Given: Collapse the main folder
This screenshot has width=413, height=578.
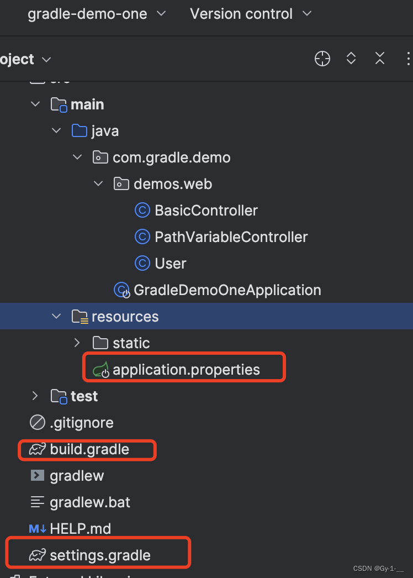Looking at the screenshot, I should [x=35, y=104].
